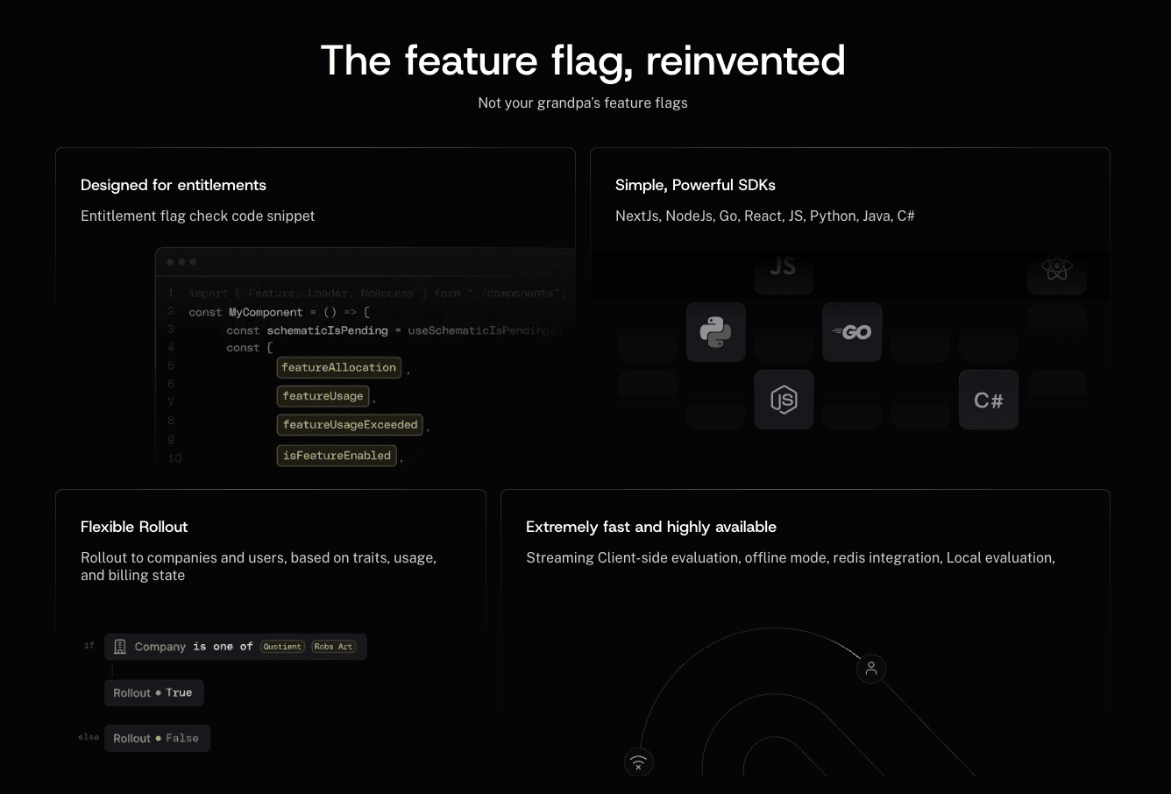Click the Quotient company tag

282,647
